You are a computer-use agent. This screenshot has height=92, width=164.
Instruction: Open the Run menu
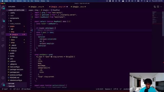click(32, 1)
